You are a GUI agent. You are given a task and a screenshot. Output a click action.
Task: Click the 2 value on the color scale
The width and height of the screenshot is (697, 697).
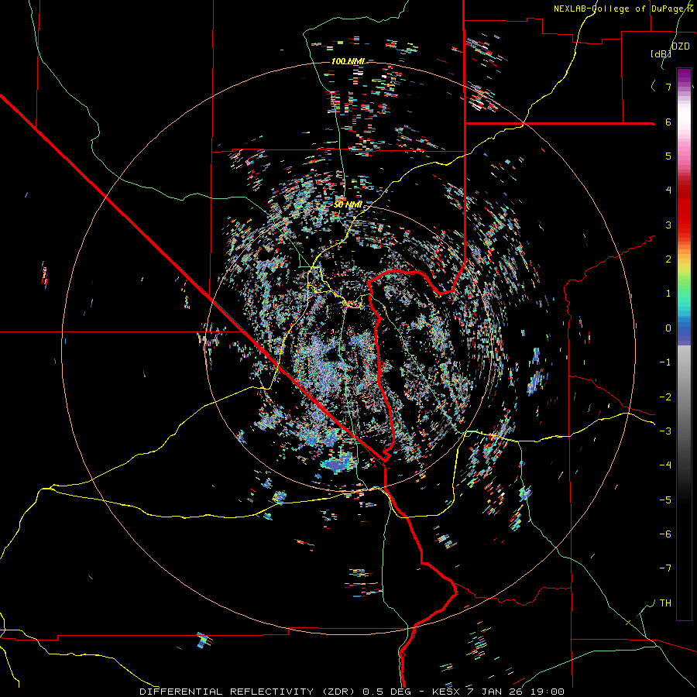click(668, 259)
